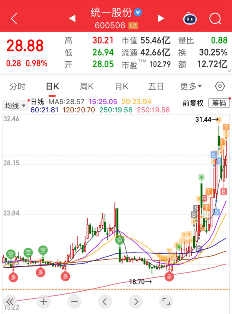Tap the green 9 count marker above candle

point(201,177)
